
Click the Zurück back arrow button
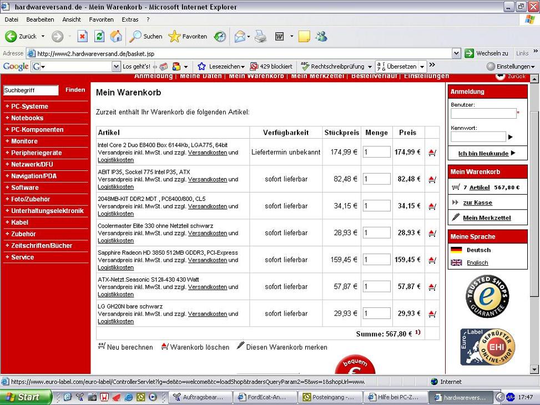[x=21, y=36]
